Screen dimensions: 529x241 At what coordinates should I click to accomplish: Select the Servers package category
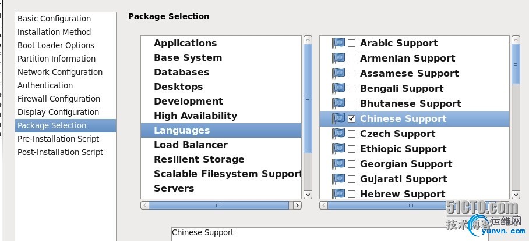tap(174, 188)
